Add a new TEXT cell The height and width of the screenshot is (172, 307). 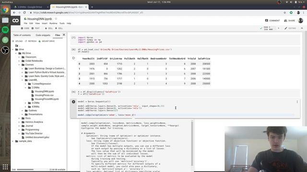tap(35, 28)
